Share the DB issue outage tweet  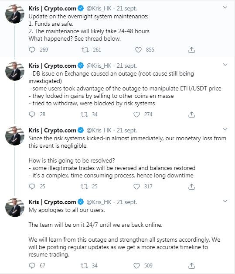(191, 114)
